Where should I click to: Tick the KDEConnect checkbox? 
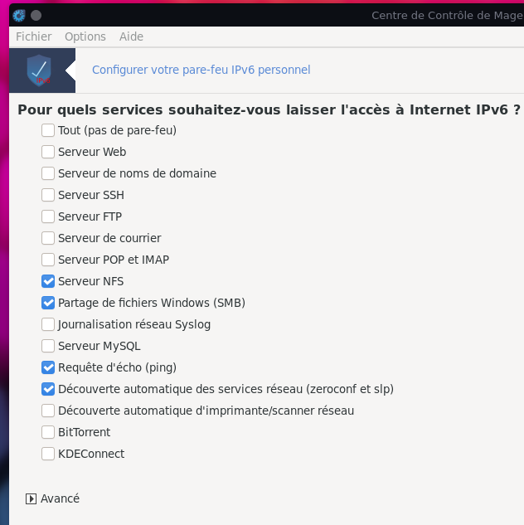point(48,454)
